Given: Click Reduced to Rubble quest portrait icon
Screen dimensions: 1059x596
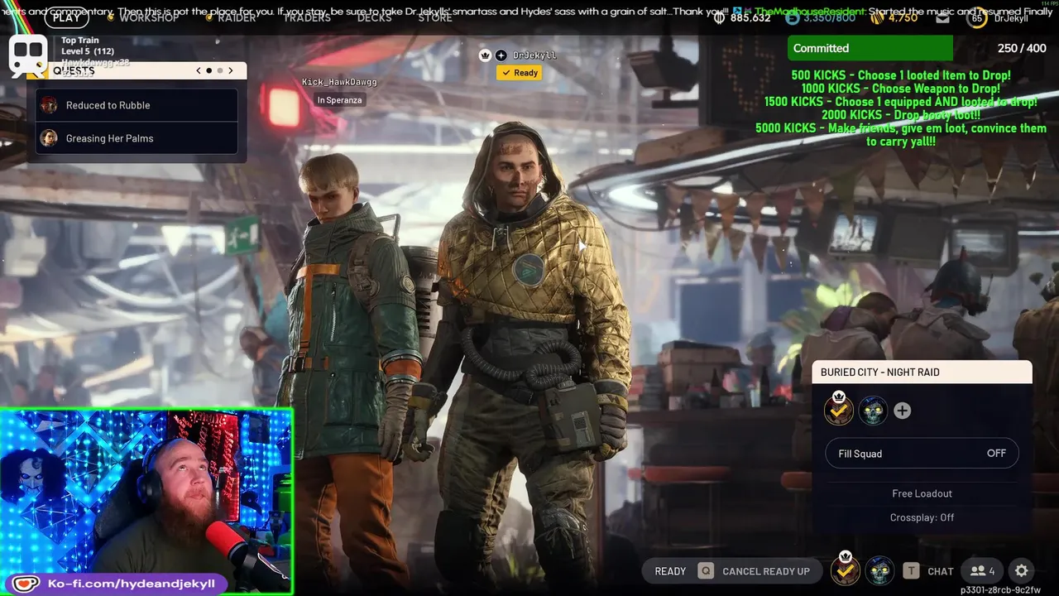Looking at the screenshot, I should [50, 105].
